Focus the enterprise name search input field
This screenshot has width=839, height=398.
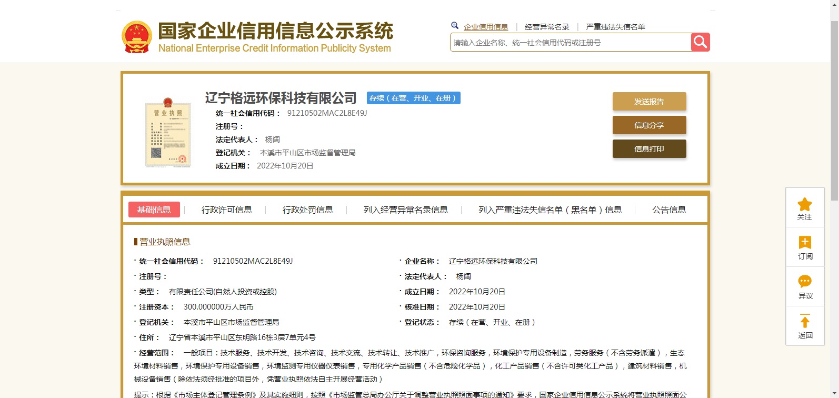coord(571,42)
